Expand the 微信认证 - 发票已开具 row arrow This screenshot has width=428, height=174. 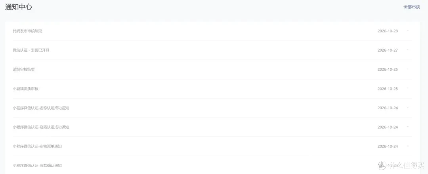[408, 50]
